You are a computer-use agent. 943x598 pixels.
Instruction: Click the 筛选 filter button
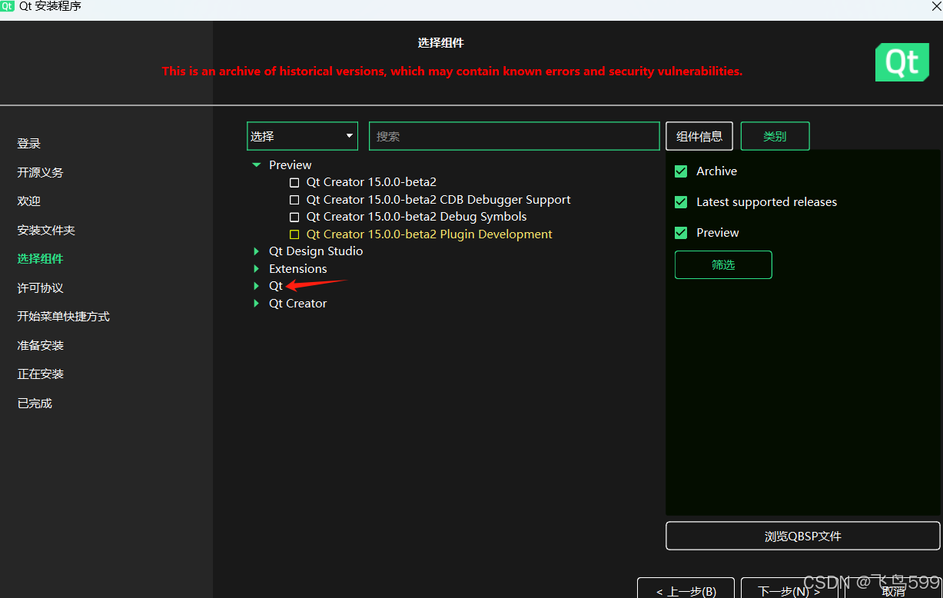tap(723, 264)
